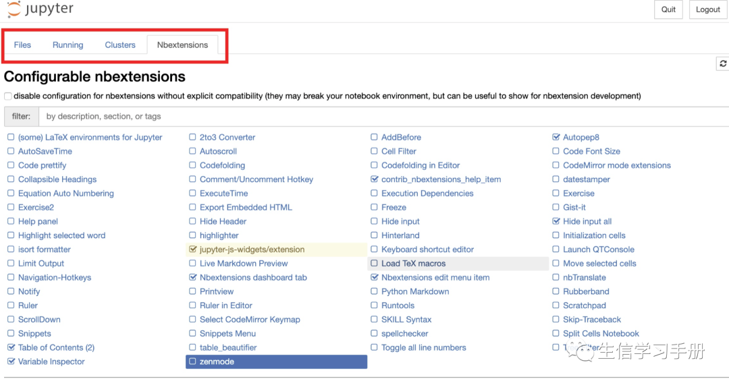Open the Hide Header extension link
729x383 pixels.
(223, 221)
